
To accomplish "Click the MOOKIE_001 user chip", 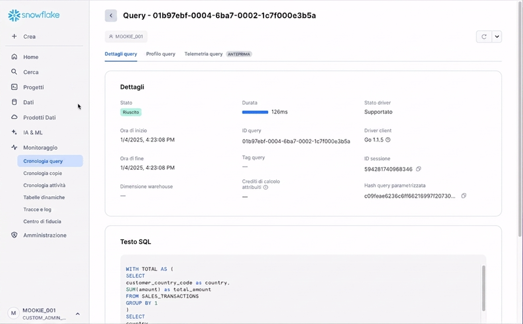I will [x=126, y=36].
